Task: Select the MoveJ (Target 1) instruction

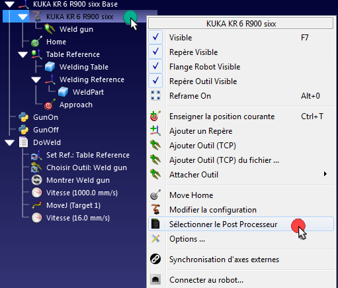Action: point(73,205)
